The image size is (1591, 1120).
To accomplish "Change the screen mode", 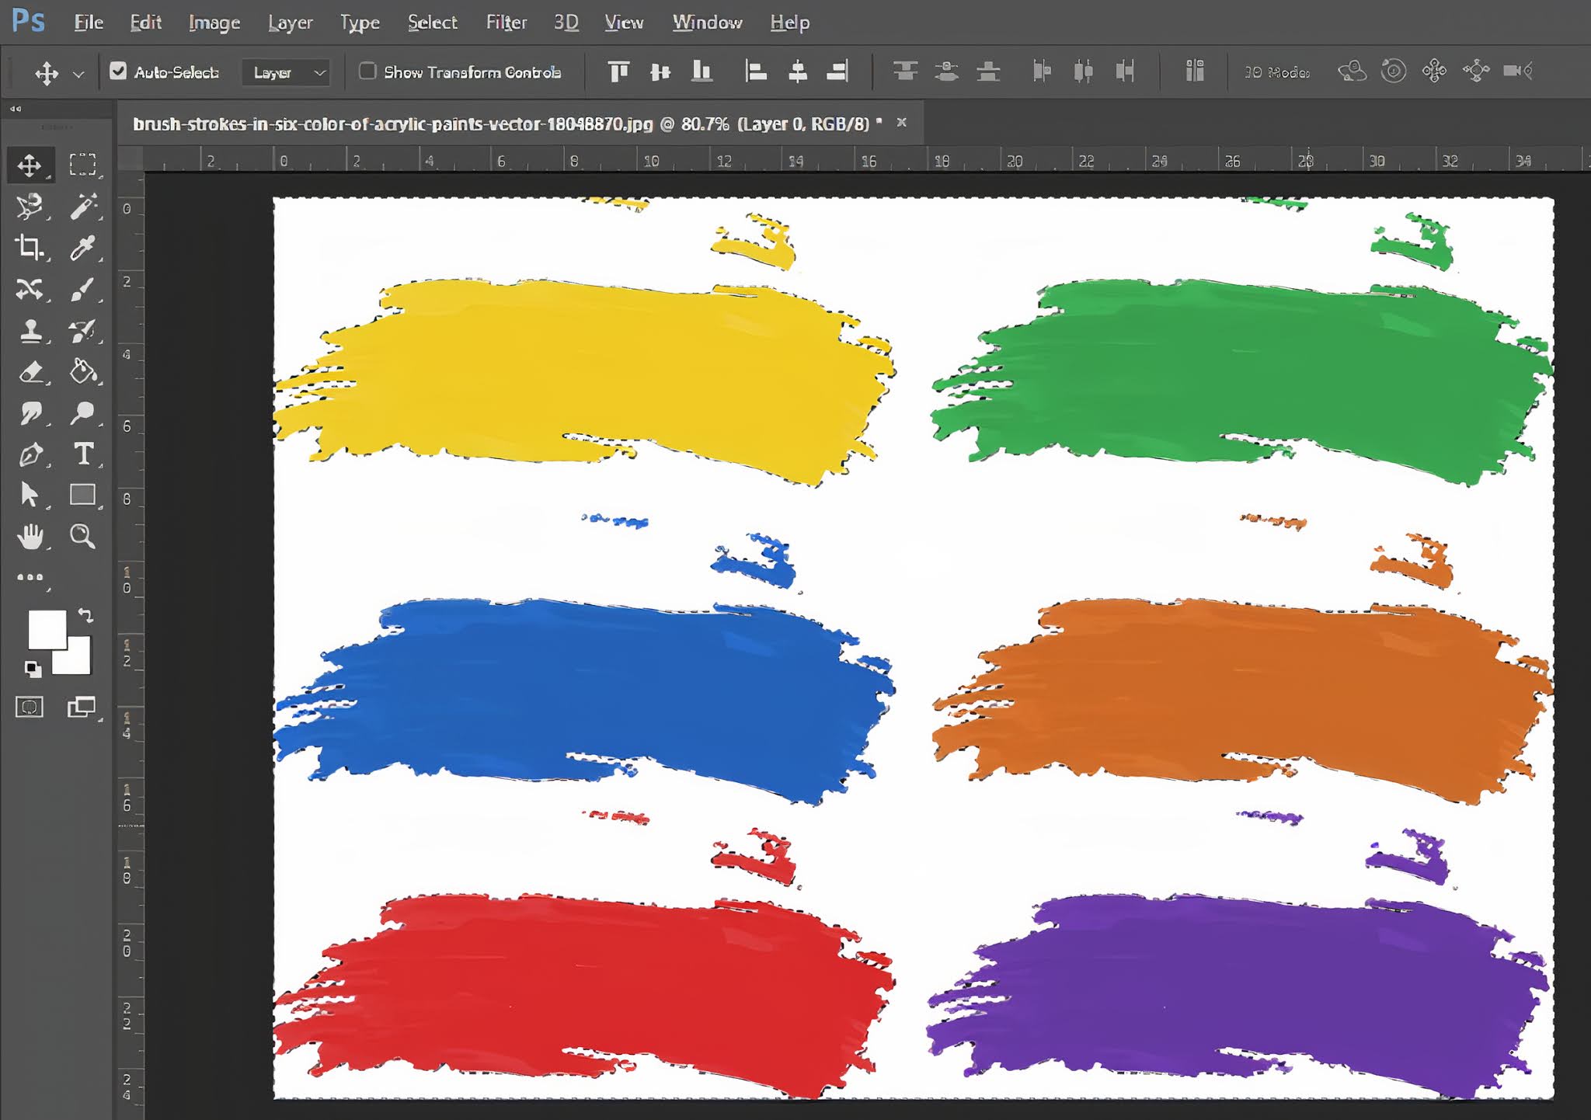I will coord(81,707).
